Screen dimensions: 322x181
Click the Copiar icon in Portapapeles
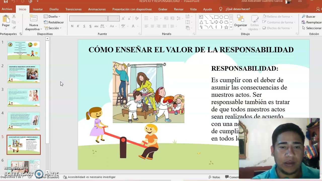point(14,22)
